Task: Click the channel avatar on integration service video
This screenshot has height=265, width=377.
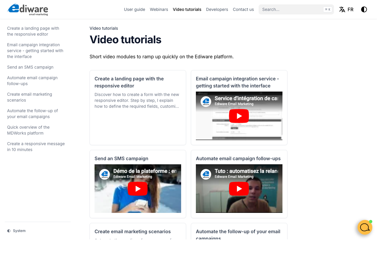Action: point(206,102)
